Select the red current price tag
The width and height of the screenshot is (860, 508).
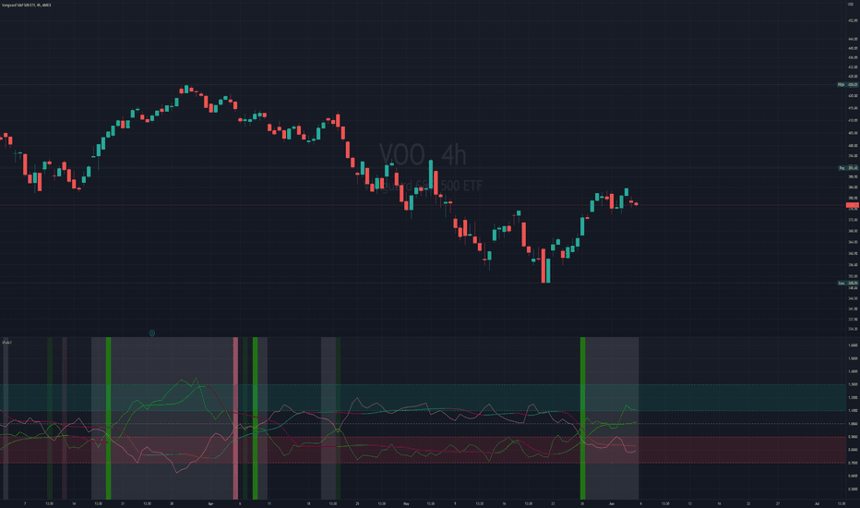pyautogui.click(x=853, y=205)
